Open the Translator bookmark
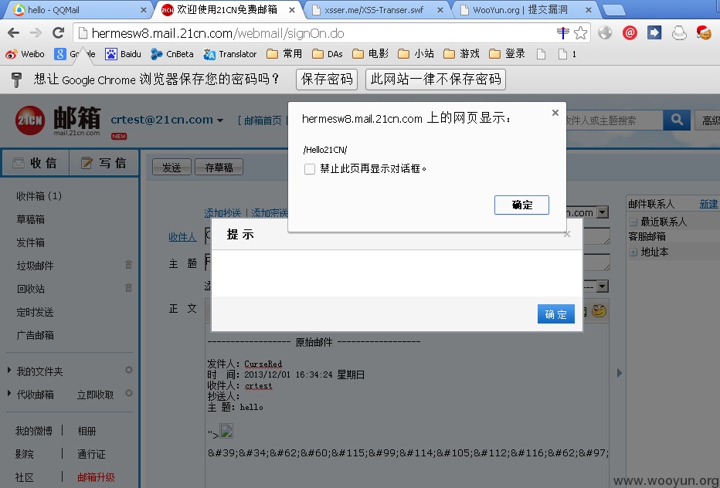 point(229,54)
